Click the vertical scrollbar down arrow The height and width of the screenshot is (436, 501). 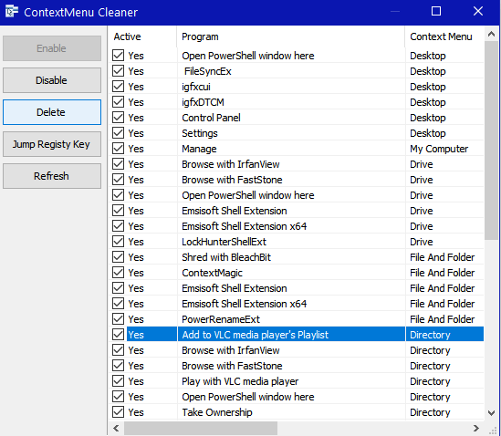491,412
